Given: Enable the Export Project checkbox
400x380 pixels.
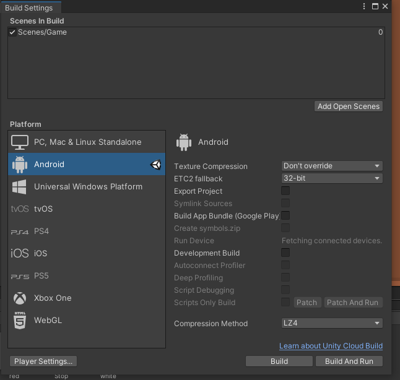Looking at the screenshot, I should point(285,191).
